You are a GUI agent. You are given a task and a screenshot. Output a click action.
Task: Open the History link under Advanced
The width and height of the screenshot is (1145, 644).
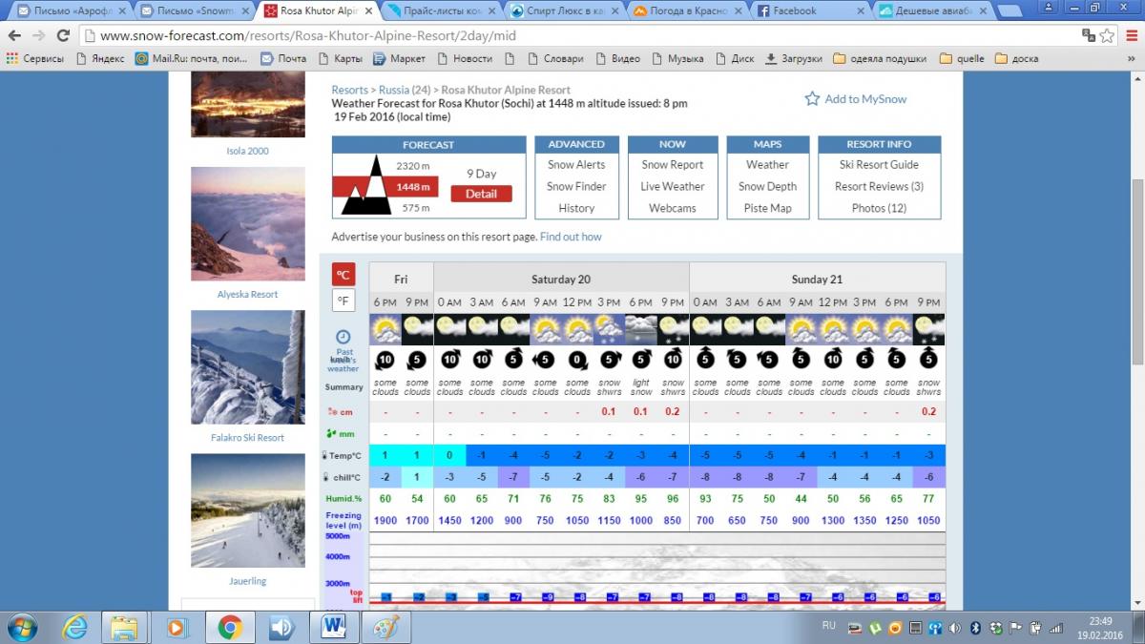click(x=576, y=208)
